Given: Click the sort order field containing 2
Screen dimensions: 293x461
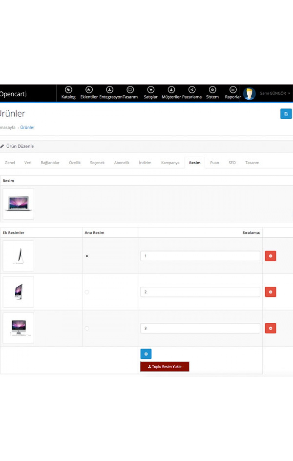Looking at the screenshot, I should click(200, 292).
